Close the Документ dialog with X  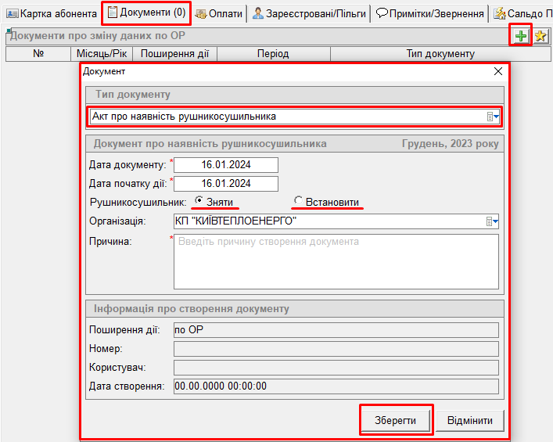(x=498, y=71)
